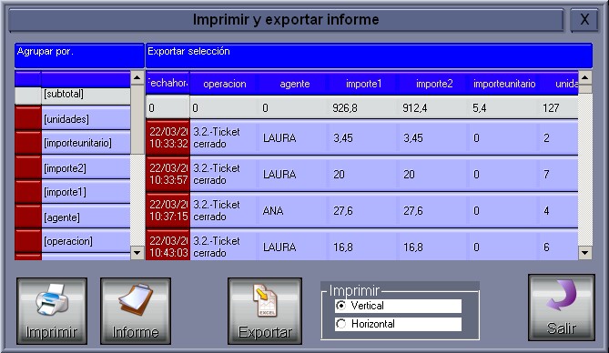Click the Salir exit arrow button
Screen dimensions: 609x353
pos(562,308)
